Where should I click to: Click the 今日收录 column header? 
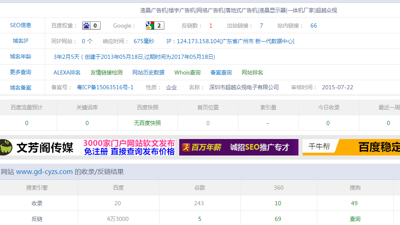coord(328,107)
